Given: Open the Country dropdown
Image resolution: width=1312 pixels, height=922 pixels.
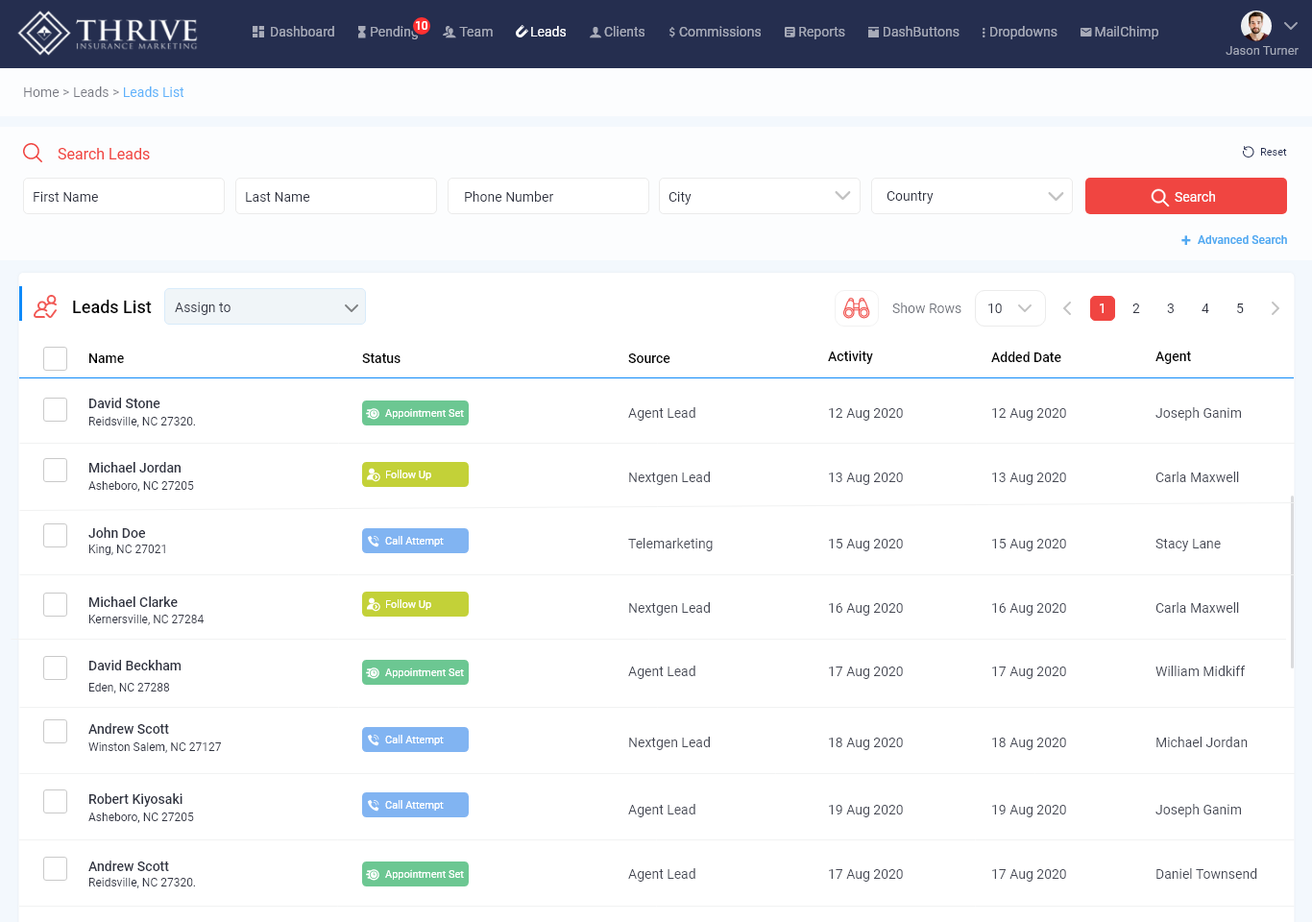Looking at the screenshot, I should [x=972, y=196].
